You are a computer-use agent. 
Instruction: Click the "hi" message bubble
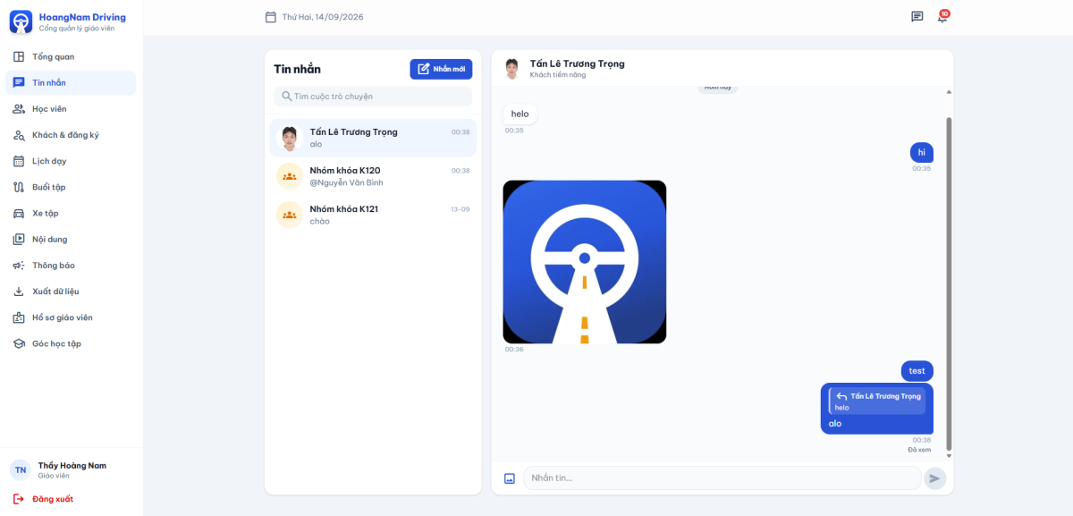(922, 152)
